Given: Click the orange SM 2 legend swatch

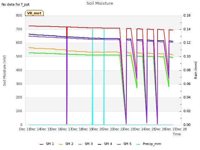Looking at the screenshot, I should (61, 144).
